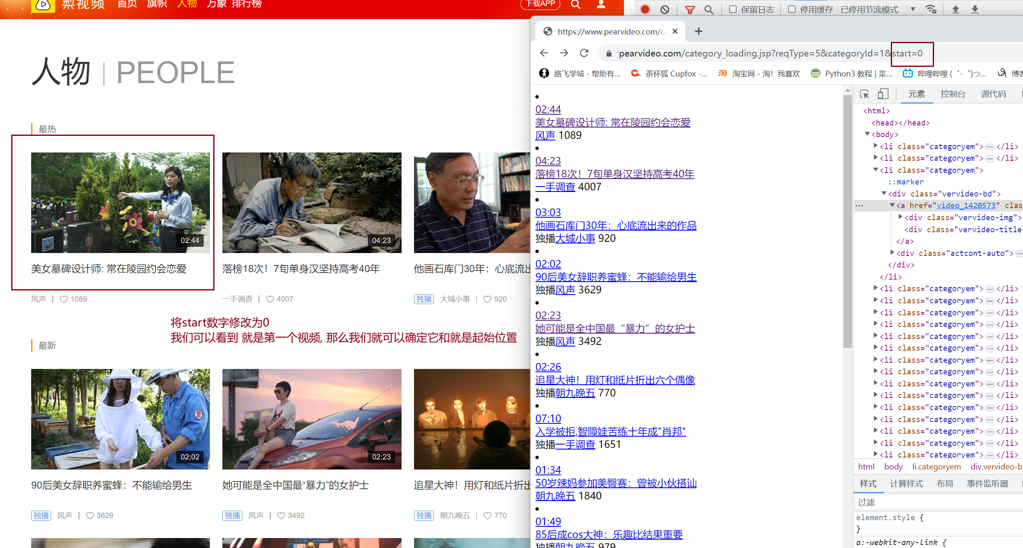Open link 90后美女辞职养蜜蜂 in right list
Image resolution: width=1023 pixels, height=548 pixels.
(x=616, y=277)
